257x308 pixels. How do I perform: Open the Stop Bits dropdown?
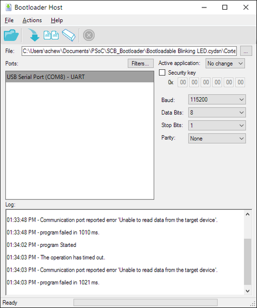217,126
